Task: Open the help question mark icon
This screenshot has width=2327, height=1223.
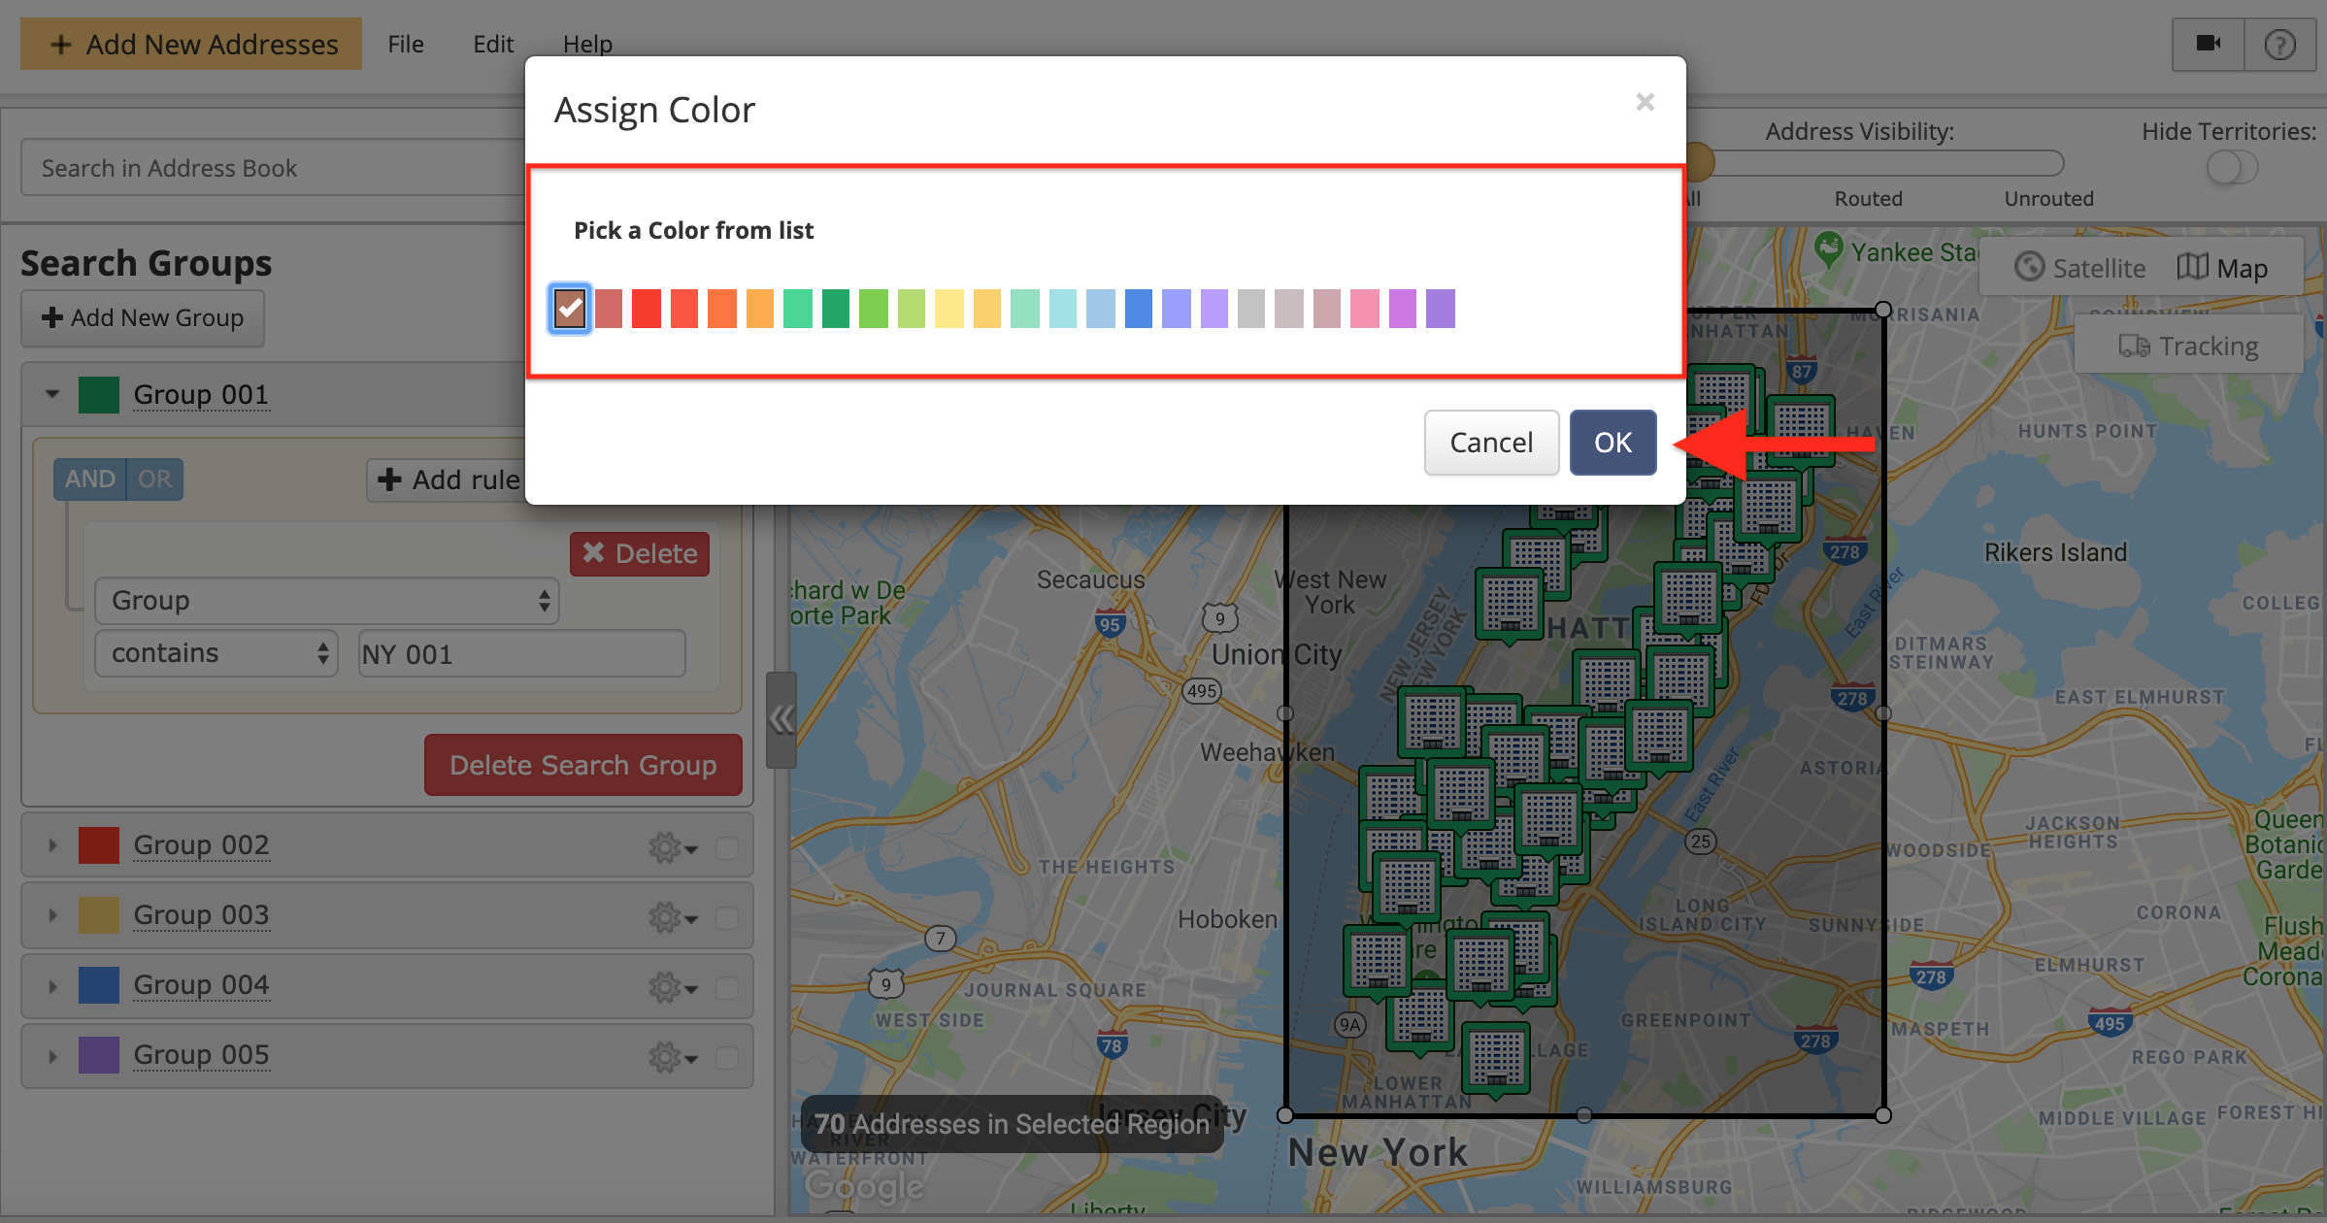Action: point(2279,44)
